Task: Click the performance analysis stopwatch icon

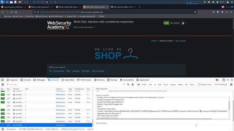Action: point(3,129)
